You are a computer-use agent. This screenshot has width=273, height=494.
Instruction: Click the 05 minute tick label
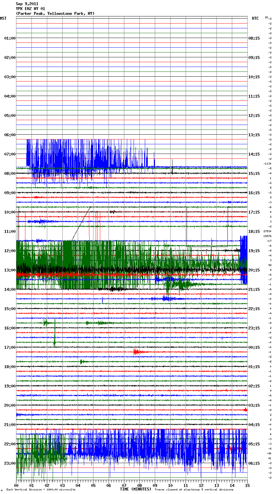(93, 486)
